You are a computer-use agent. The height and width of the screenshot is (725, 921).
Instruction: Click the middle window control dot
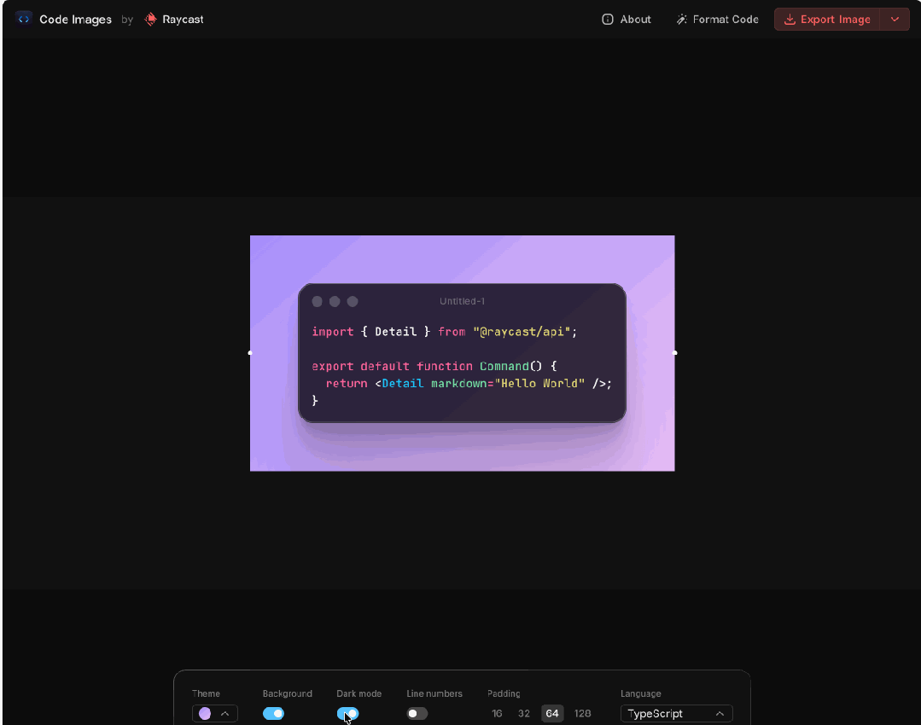click(335, 301)
